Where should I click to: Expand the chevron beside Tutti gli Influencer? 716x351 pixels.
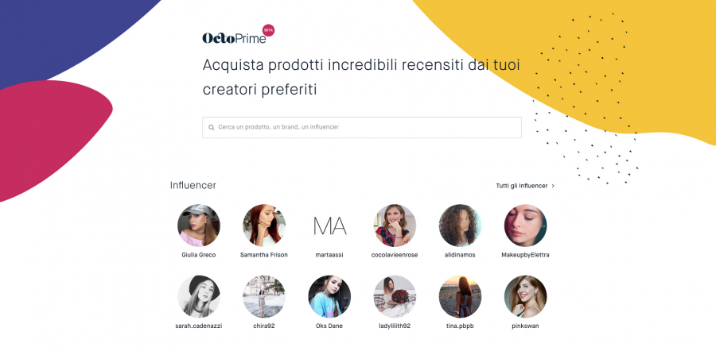coord(553,186)
